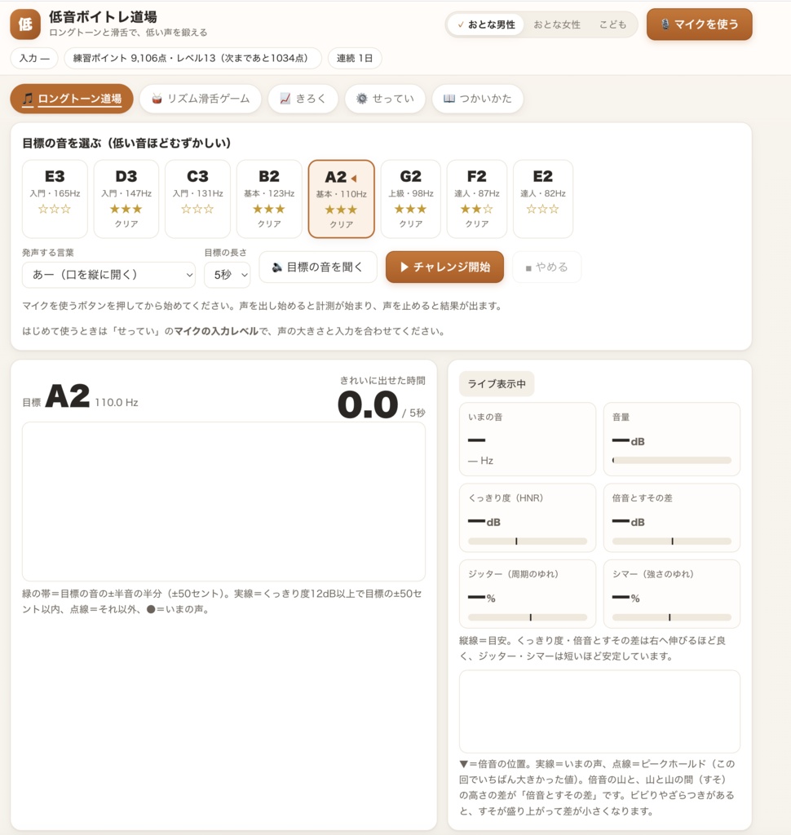Viewport: 791px width, 835px height.
Task: Click the stars on the F2 card
Action: 477,209
